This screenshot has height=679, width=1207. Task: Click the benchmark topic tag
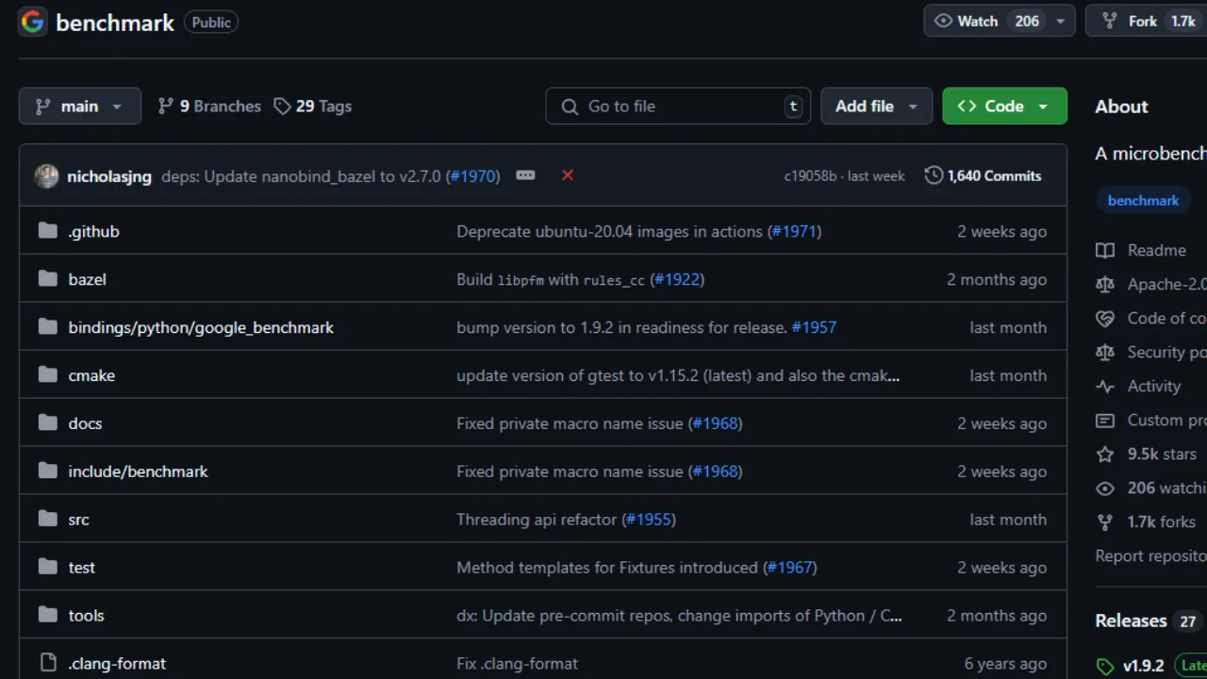[x=1143, y=200]
